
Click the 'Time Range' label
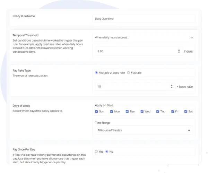103,123
